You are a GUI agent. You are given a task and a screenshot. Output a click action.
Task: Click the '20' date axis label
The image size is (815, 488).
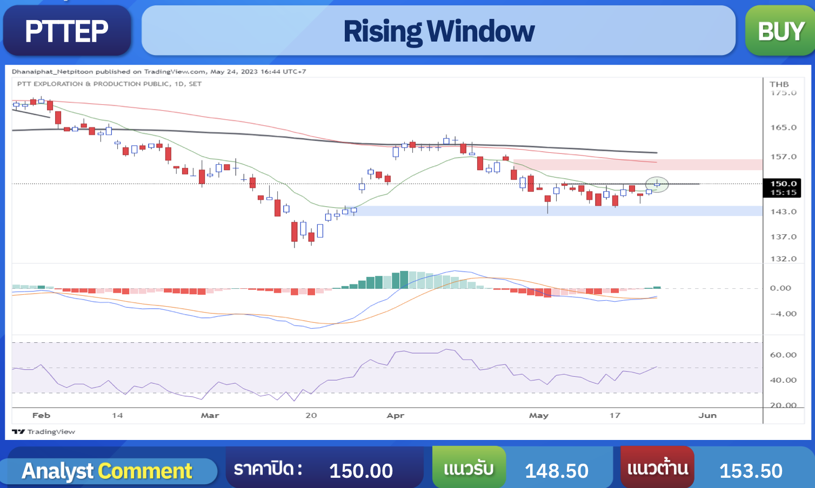[x=311, y=415]
